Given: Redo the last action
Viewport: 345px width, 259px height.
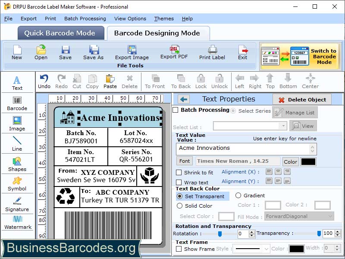Looking at the screenshot, I should click(x=61, y=82).
